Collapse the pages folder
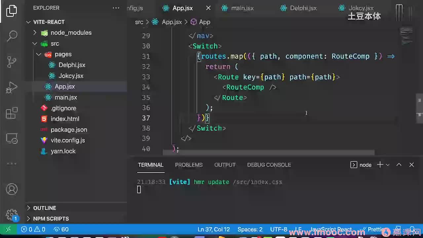Screen dimensions: 423x238 76,54
